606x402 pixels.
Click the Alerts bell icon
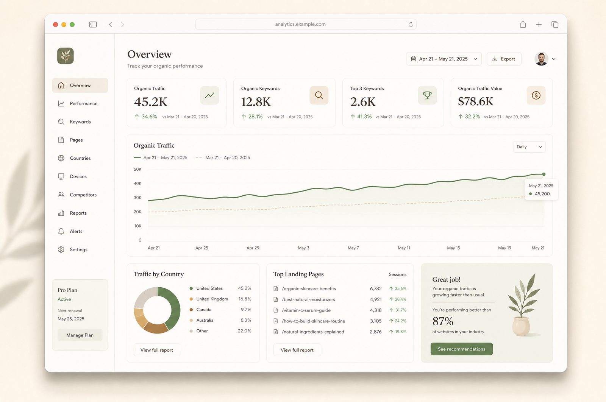61,231
